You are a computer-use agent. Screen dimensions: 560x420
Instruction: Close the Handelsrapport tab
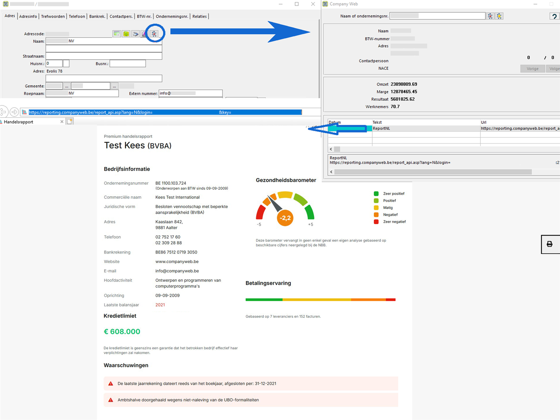click(x=62, y=122)
